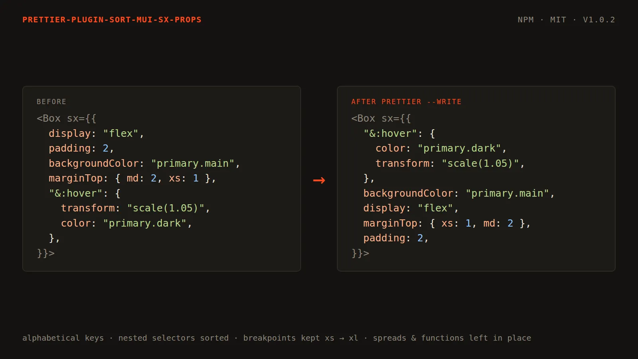Click 'nested selectors sorted' footer text
The height and width of the screenshot is (359, 638).
[x=173, y=338]
